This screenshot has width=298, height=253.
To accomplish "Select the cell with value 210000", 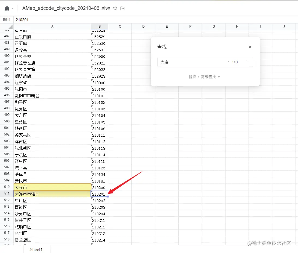I will 100,83.
